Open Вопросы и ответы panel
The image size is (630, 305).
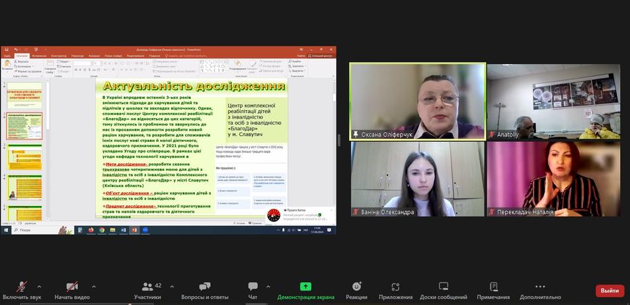pos(205,289)
